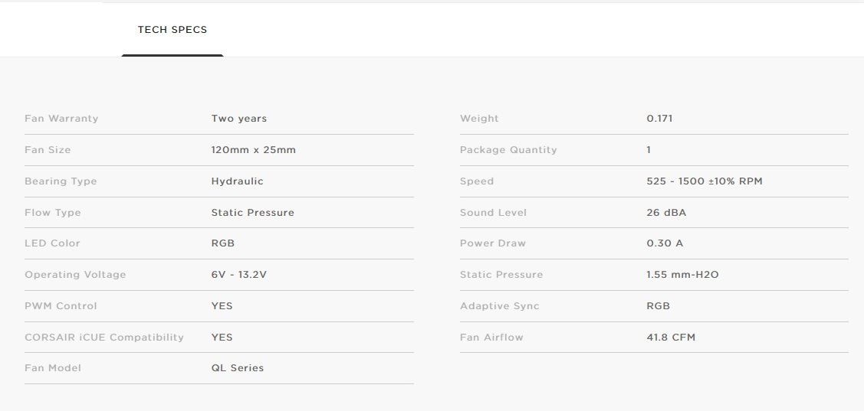Click the CORSAIR iCUE Compatibility label
This screenshot has width=864, height=411.
pyautogui.click(x=104, y=338)
